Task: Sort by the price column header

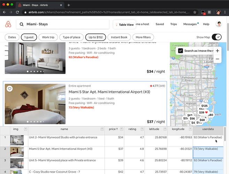Action: (113, 129)
